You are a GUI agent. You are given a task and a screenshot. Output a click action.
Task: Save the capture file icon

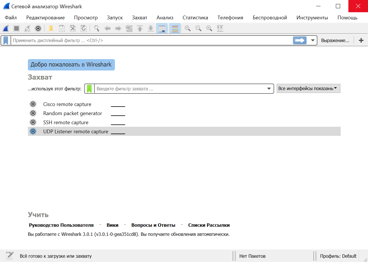click(x=62, y=28)
